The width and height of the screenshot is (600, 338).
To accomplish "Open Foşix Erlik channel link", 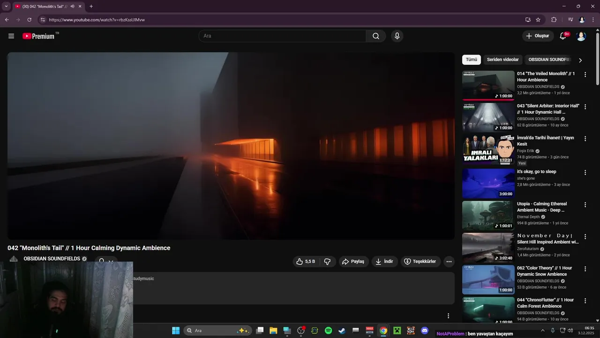I will 525,151.
